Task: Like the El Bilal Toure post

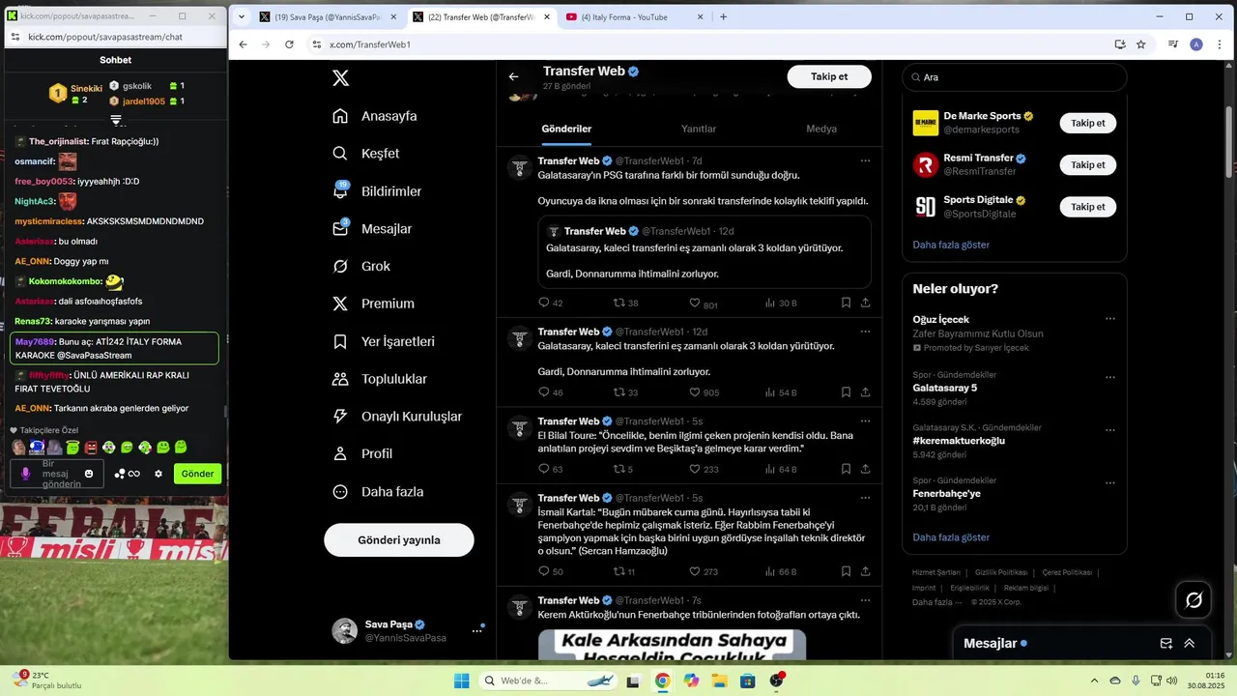Action: click(705, 469)
